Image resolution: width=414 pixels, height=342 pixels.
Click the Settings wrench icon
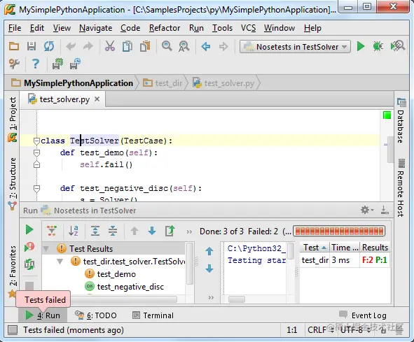click(14, 64)
